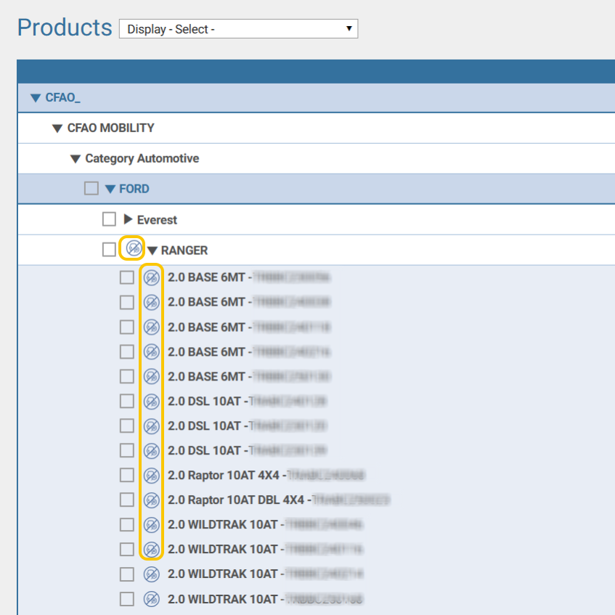Click the second 2.0 WILDTRAK 10AT text
Viewport: 615px width, 615px height.
point(222,550)
